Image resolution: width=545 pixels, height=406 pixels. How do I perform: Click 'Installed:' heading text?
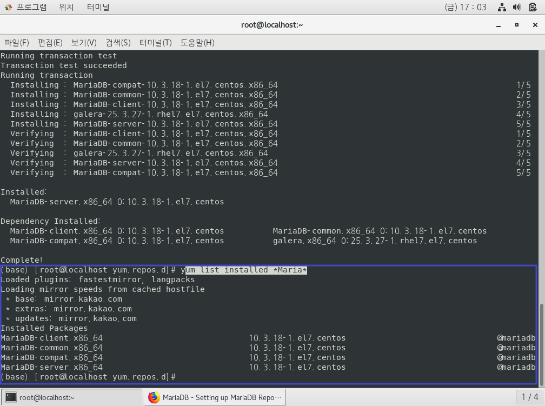click(24, 192)
